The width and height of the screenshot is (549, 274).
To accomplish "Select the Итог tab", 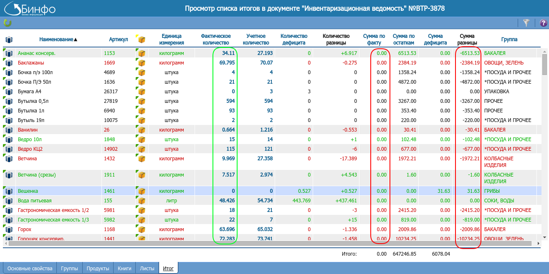I will [168, 268].
